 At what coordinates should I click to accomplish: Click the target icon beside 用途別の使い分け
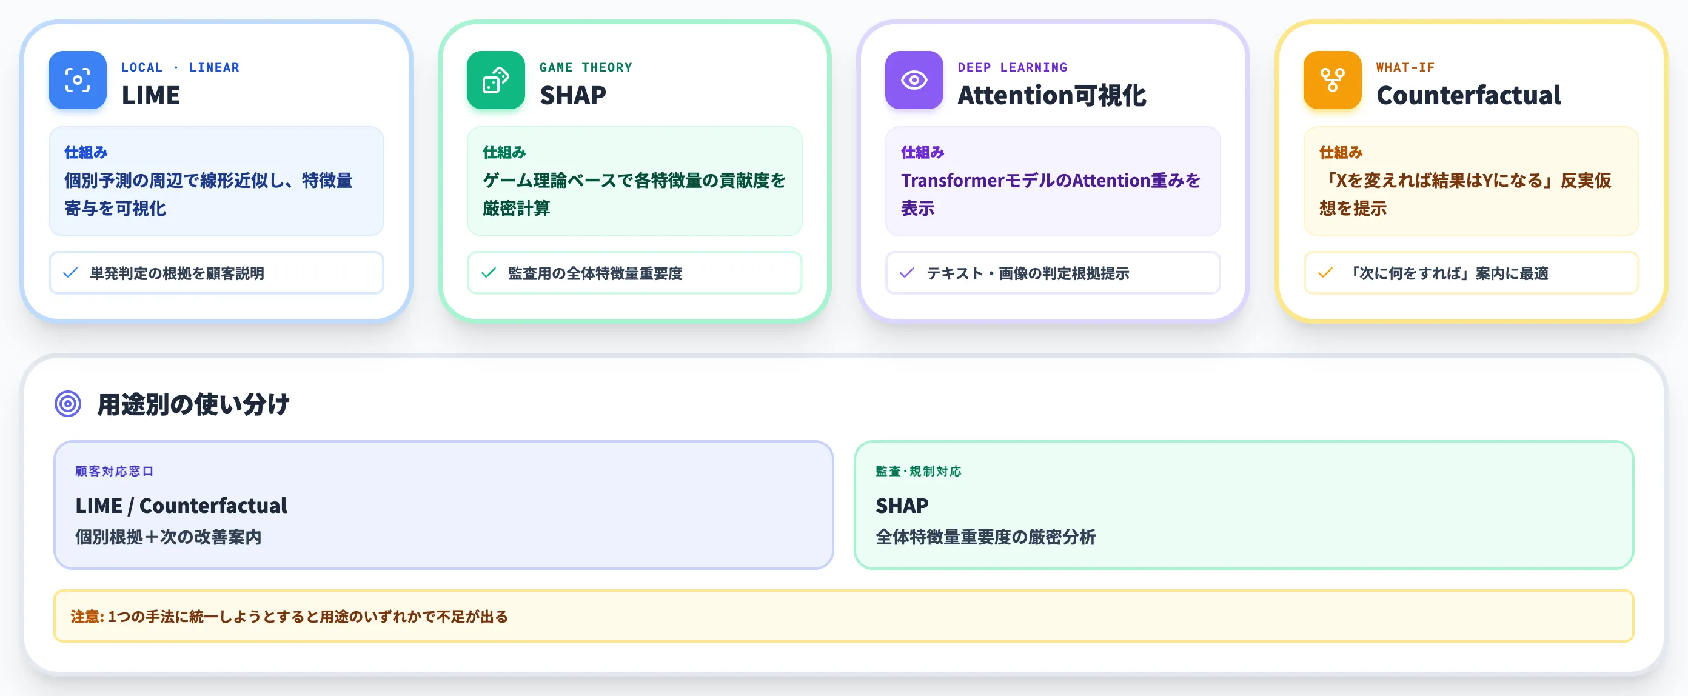(67, 404)
